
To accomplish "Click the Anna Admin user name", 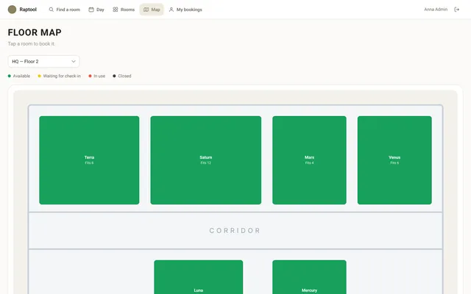I will tap(436, 10).
